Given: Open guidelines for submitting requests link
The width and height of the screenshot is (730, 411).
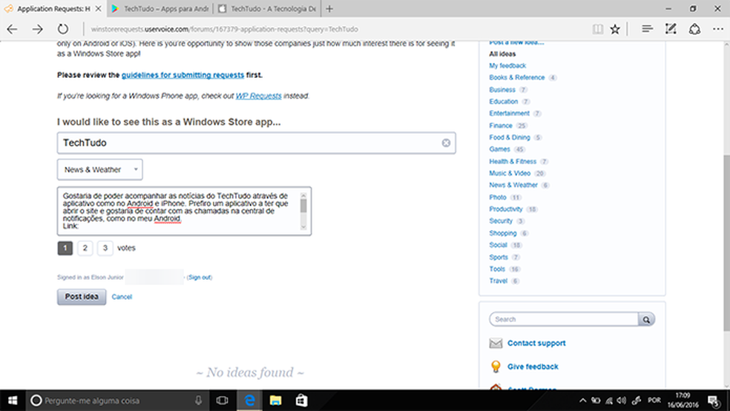Looking at the screenshot, I should coord(182,75).
